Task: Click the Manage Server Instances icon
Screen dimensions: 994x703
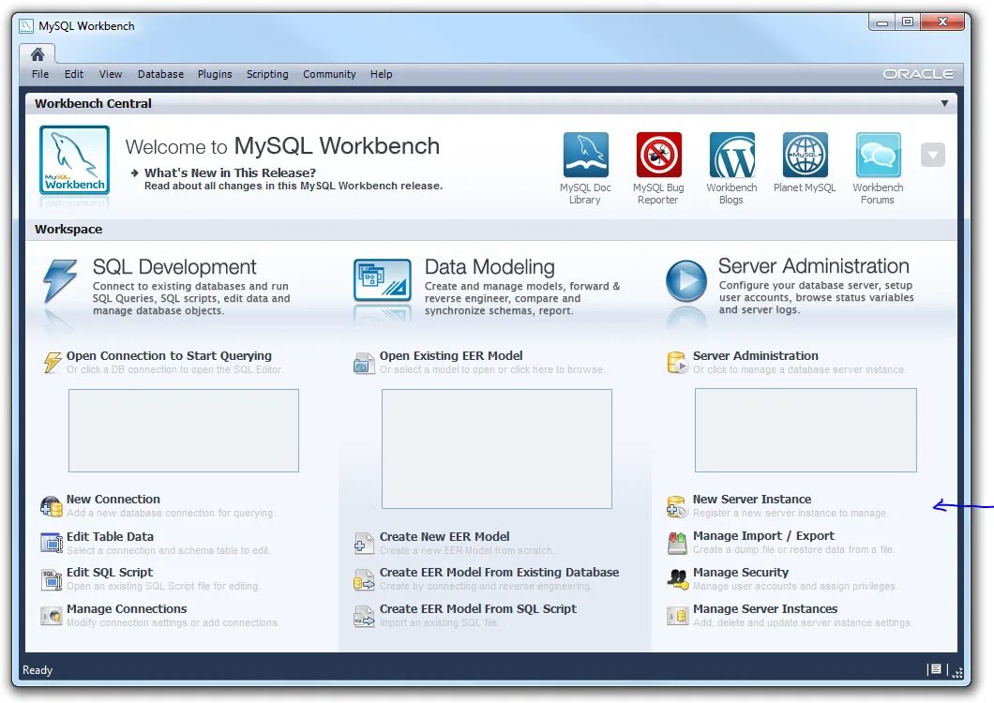Action: tap(677, 616)
